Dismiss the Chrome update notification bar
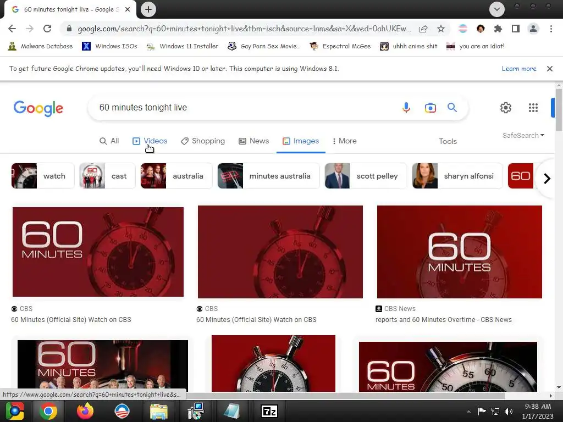 [x=549, y=69]
